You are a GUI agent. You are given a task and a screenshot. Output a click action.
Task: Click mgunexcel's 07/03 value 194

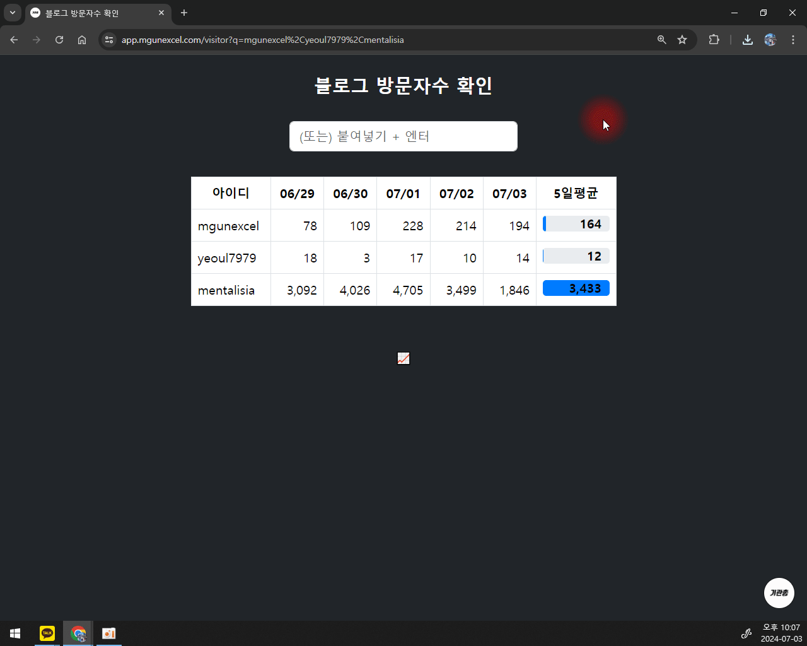click(520, 226)
